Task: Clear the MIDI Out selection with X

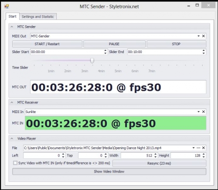Action: 204,36
